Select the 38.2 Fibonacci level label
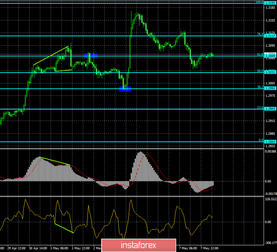This screenshot has height=252, width=277. 260,87
